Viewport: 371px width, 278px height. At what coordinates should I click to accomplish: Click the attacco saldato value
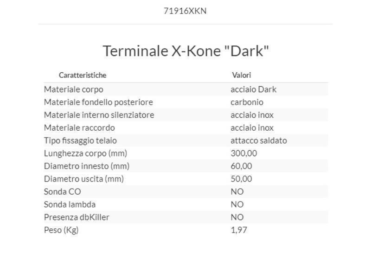coord(258,140)
